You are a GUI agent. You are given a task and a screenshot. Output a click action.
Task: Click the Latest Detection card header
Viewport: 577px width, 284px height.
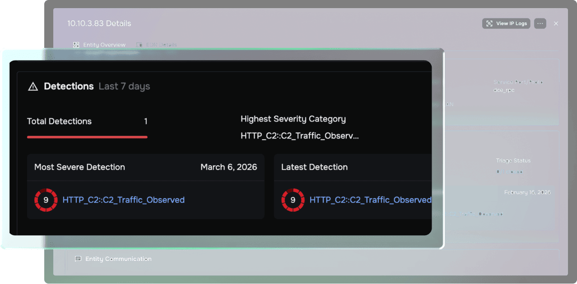click(x=353, y=168)
